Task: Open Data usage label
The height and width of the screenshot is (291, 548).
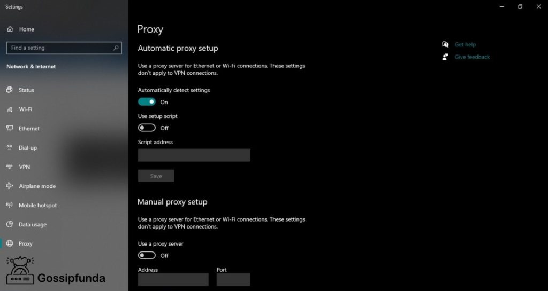Action: click(33, 225)
